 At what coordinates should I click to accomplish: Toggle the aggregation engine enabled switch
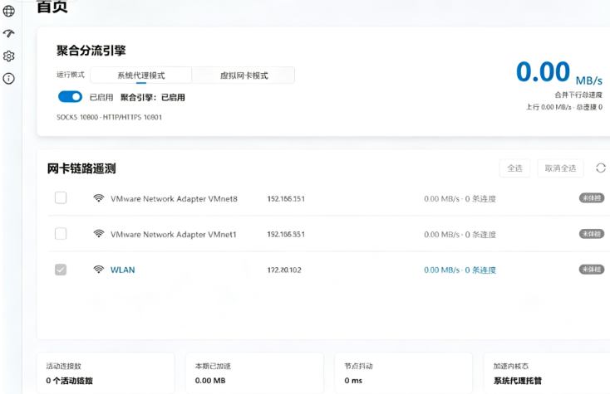coord(70,97)
